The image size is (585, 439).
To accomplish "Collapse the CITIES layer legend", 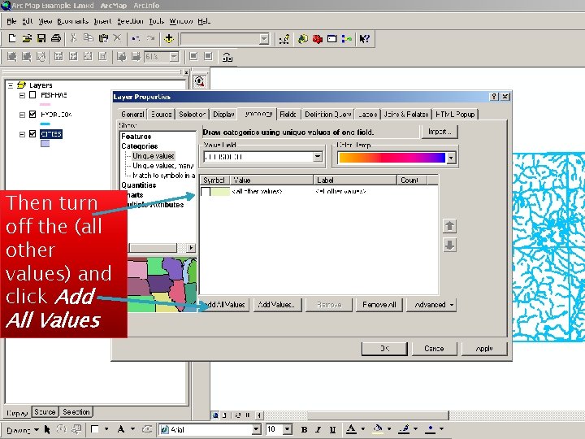I will click(x=22, y=134).
